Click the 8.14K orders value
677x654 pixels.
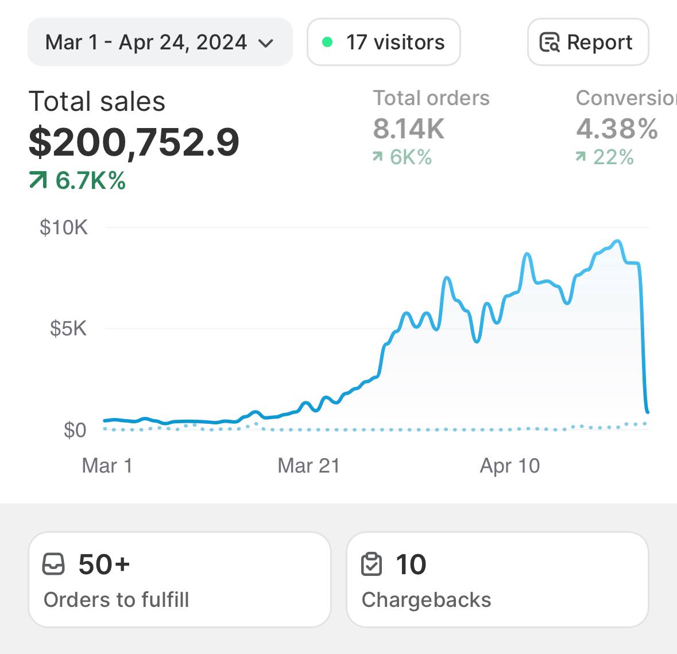click(x=409, y=129)
